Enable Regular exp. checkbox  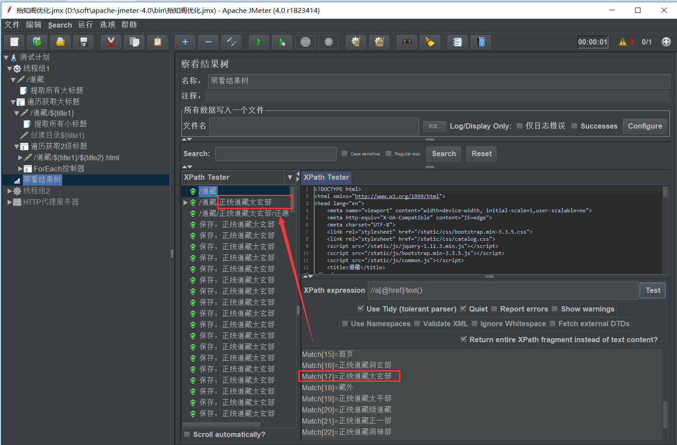click(388, 154)
